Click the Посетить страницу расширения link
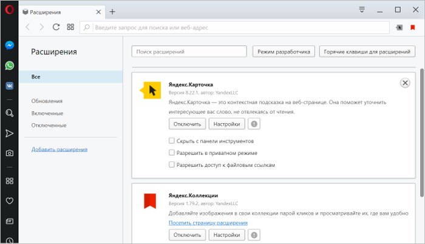The image size is (425, 244). point(208,223)
